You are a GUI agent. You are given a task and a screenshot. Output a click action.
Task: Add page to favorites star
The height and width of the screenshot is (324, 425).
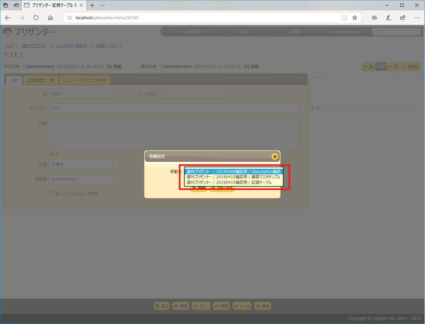pos(355,18)
